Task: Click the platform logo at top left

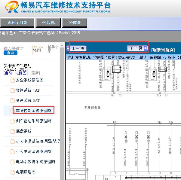Action: click(x=12, y=7)
